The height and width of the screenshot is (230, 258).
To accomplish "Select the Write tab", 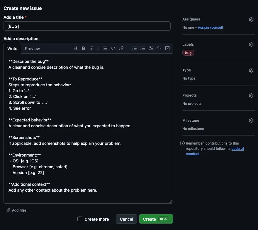I will (12, 49).
